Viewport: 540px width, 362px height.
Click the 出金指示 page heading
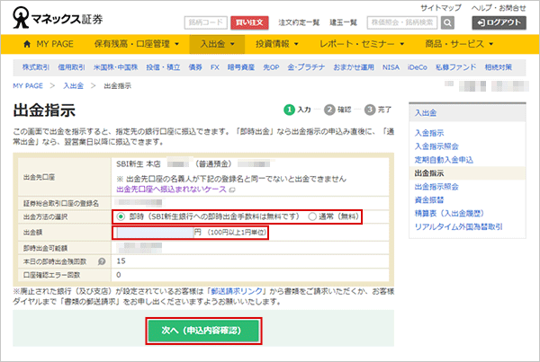point(44,111)
